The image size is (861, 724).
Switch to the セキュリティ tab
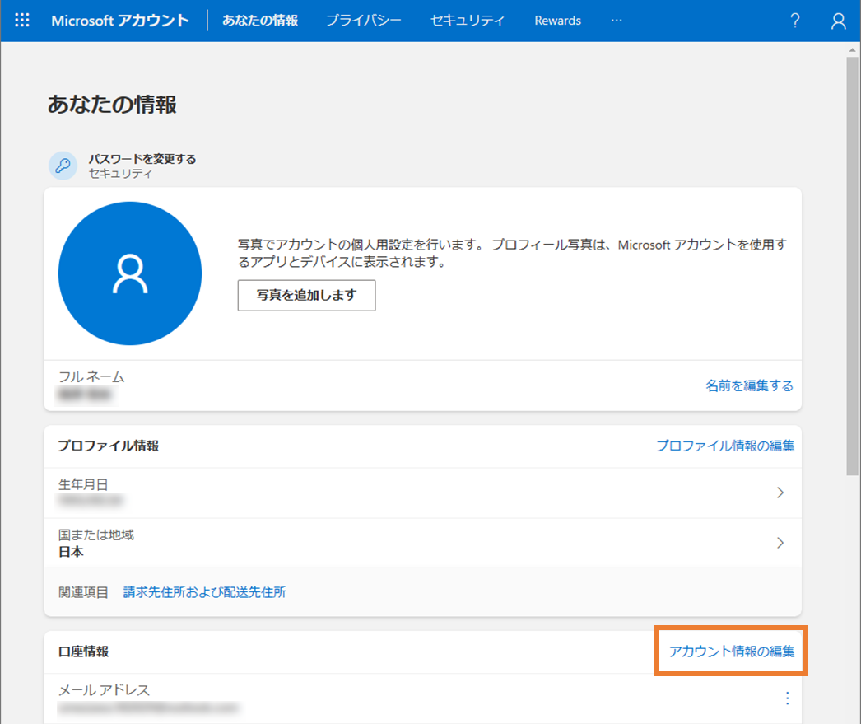tap(468, 21)
